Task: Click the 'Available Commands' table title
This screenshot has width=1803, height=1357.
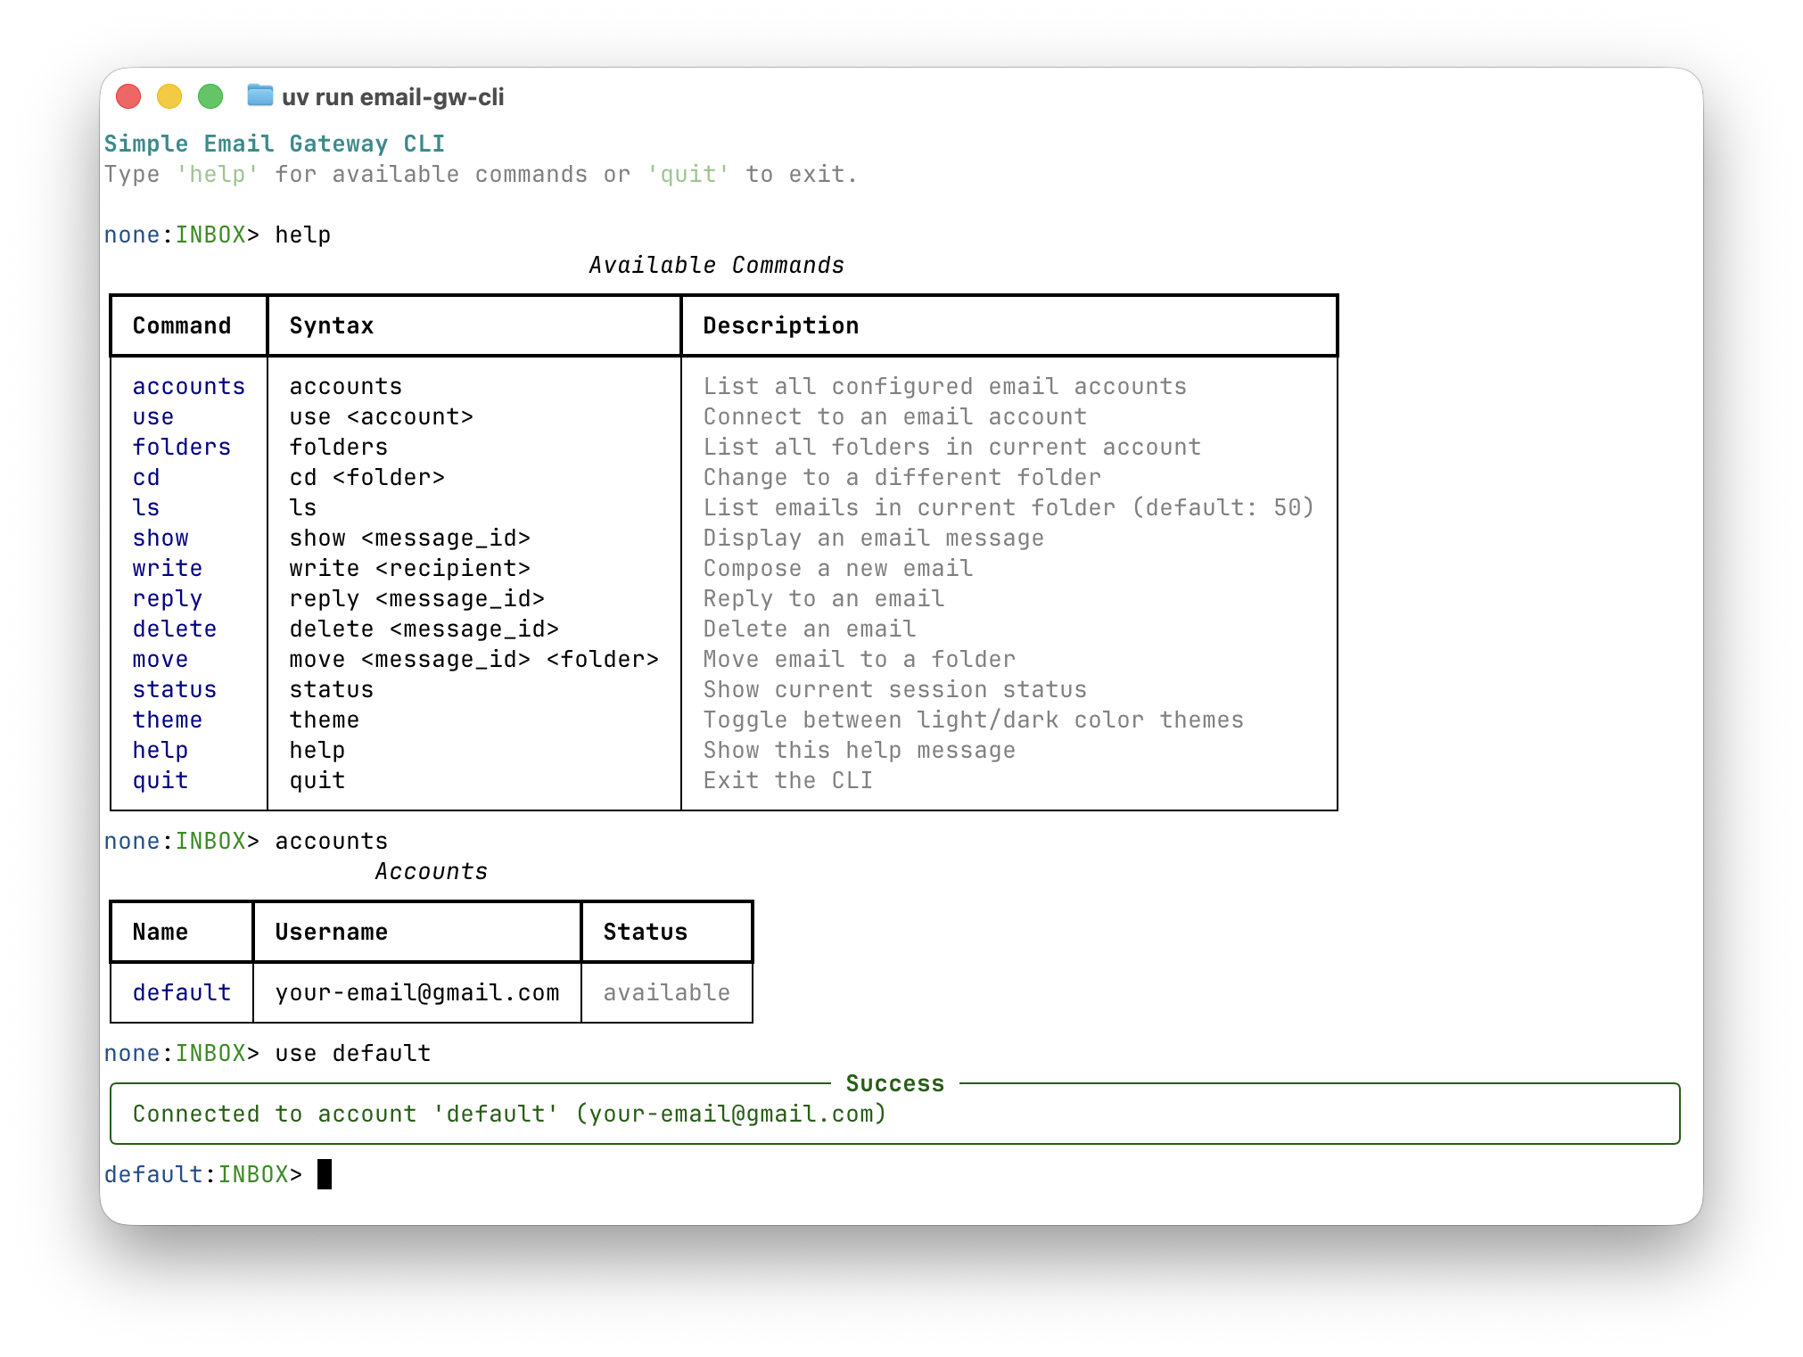Action: click(716, 265)
